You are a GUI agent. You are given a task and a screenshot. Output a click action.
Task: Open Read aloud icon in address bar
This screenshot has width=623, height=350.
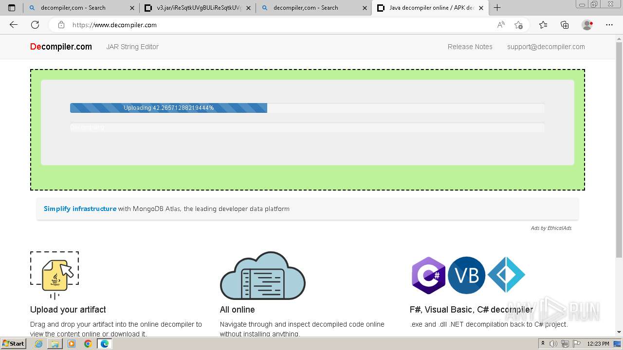pos(501,25)
